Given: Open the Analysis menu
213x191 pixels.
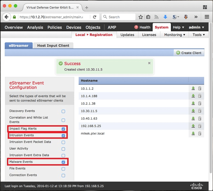Looking at the screenshot, I should point(35,27).
